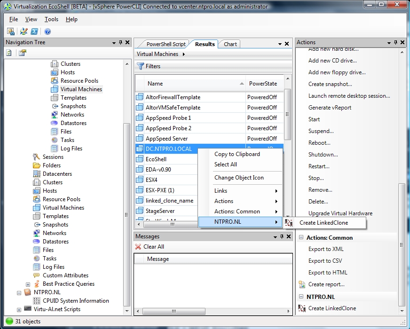This screenshot has height=329, width=410.
Task: Pin the Actions panel
Action: pos(395,42)
